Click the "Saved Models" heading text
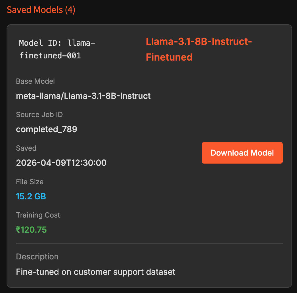The height and width of the screenshot is (293, 297). (35, 10)
